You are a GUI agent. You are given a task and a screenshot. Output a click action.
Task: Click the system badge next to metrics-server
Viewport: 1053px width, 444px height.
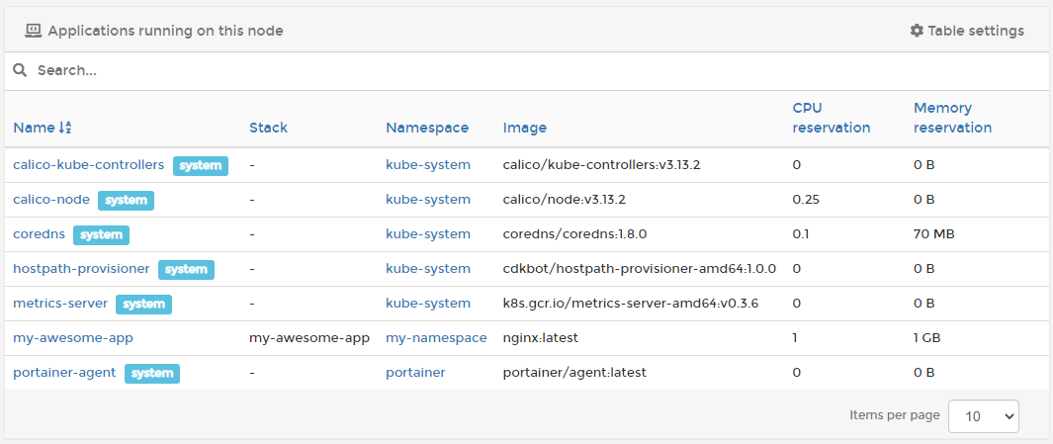143,304
